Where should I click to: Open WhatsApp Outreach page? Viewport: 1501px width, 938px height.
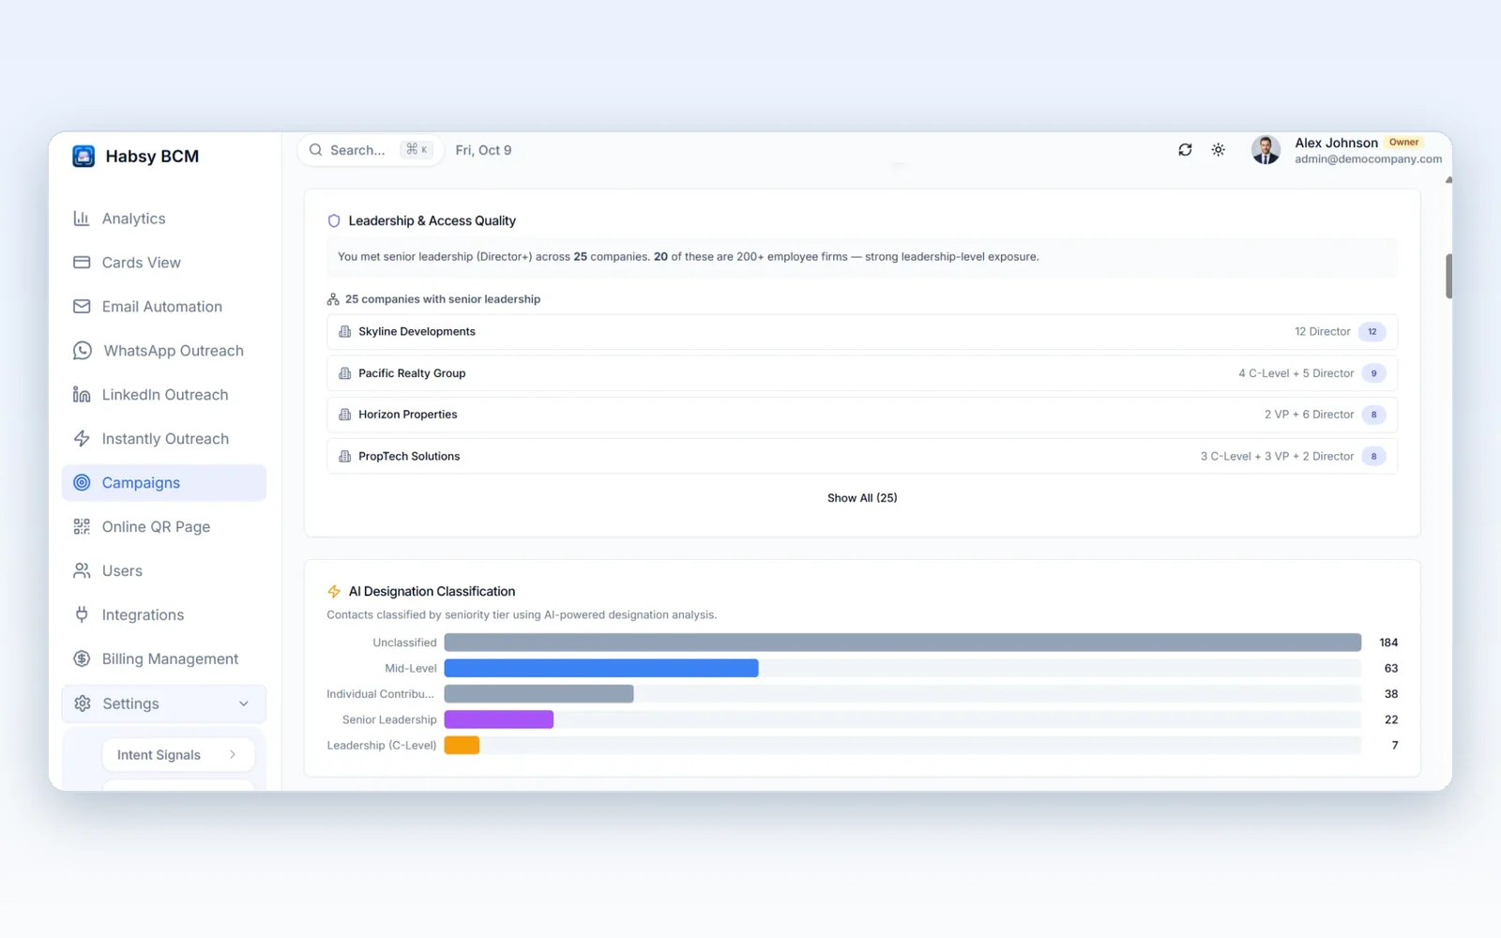pyautogui.click(x=164, y=351)
